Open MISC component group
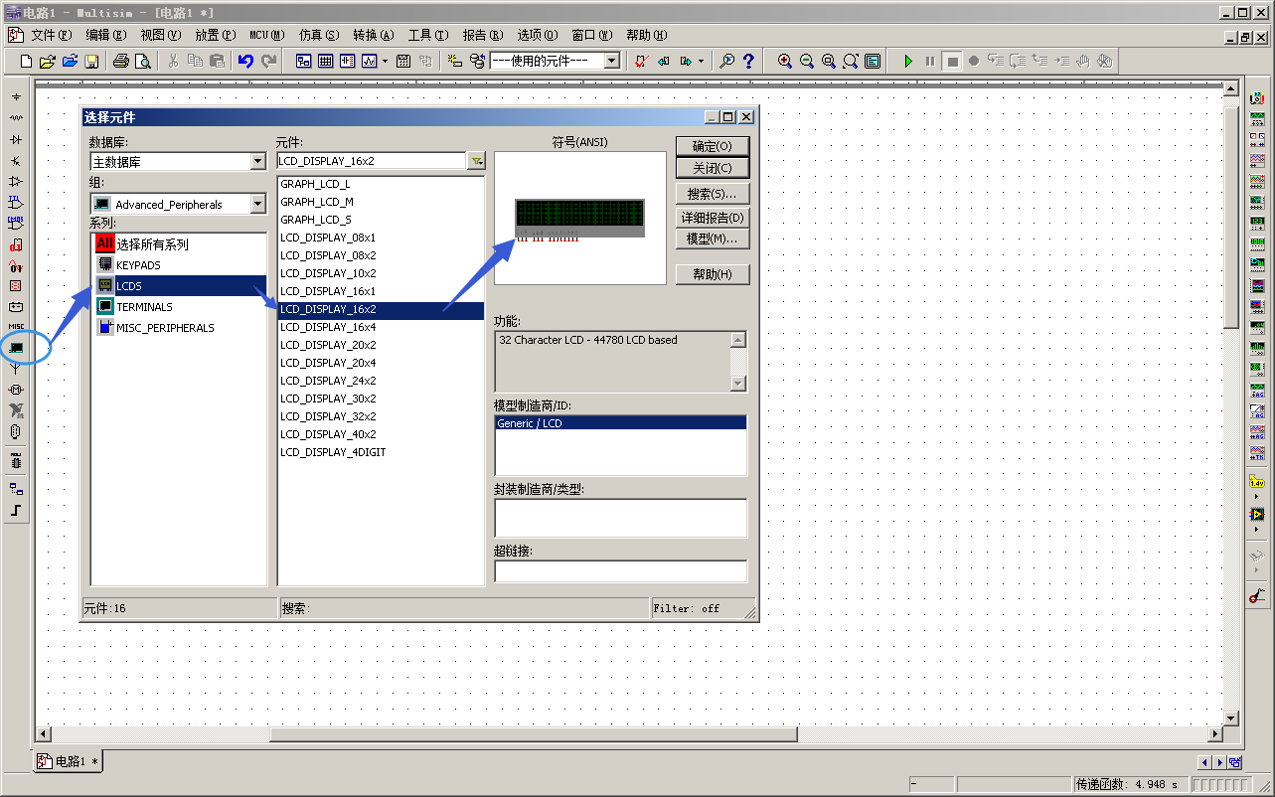This screenshot has height=797, width=1275. tap(16, 327)
